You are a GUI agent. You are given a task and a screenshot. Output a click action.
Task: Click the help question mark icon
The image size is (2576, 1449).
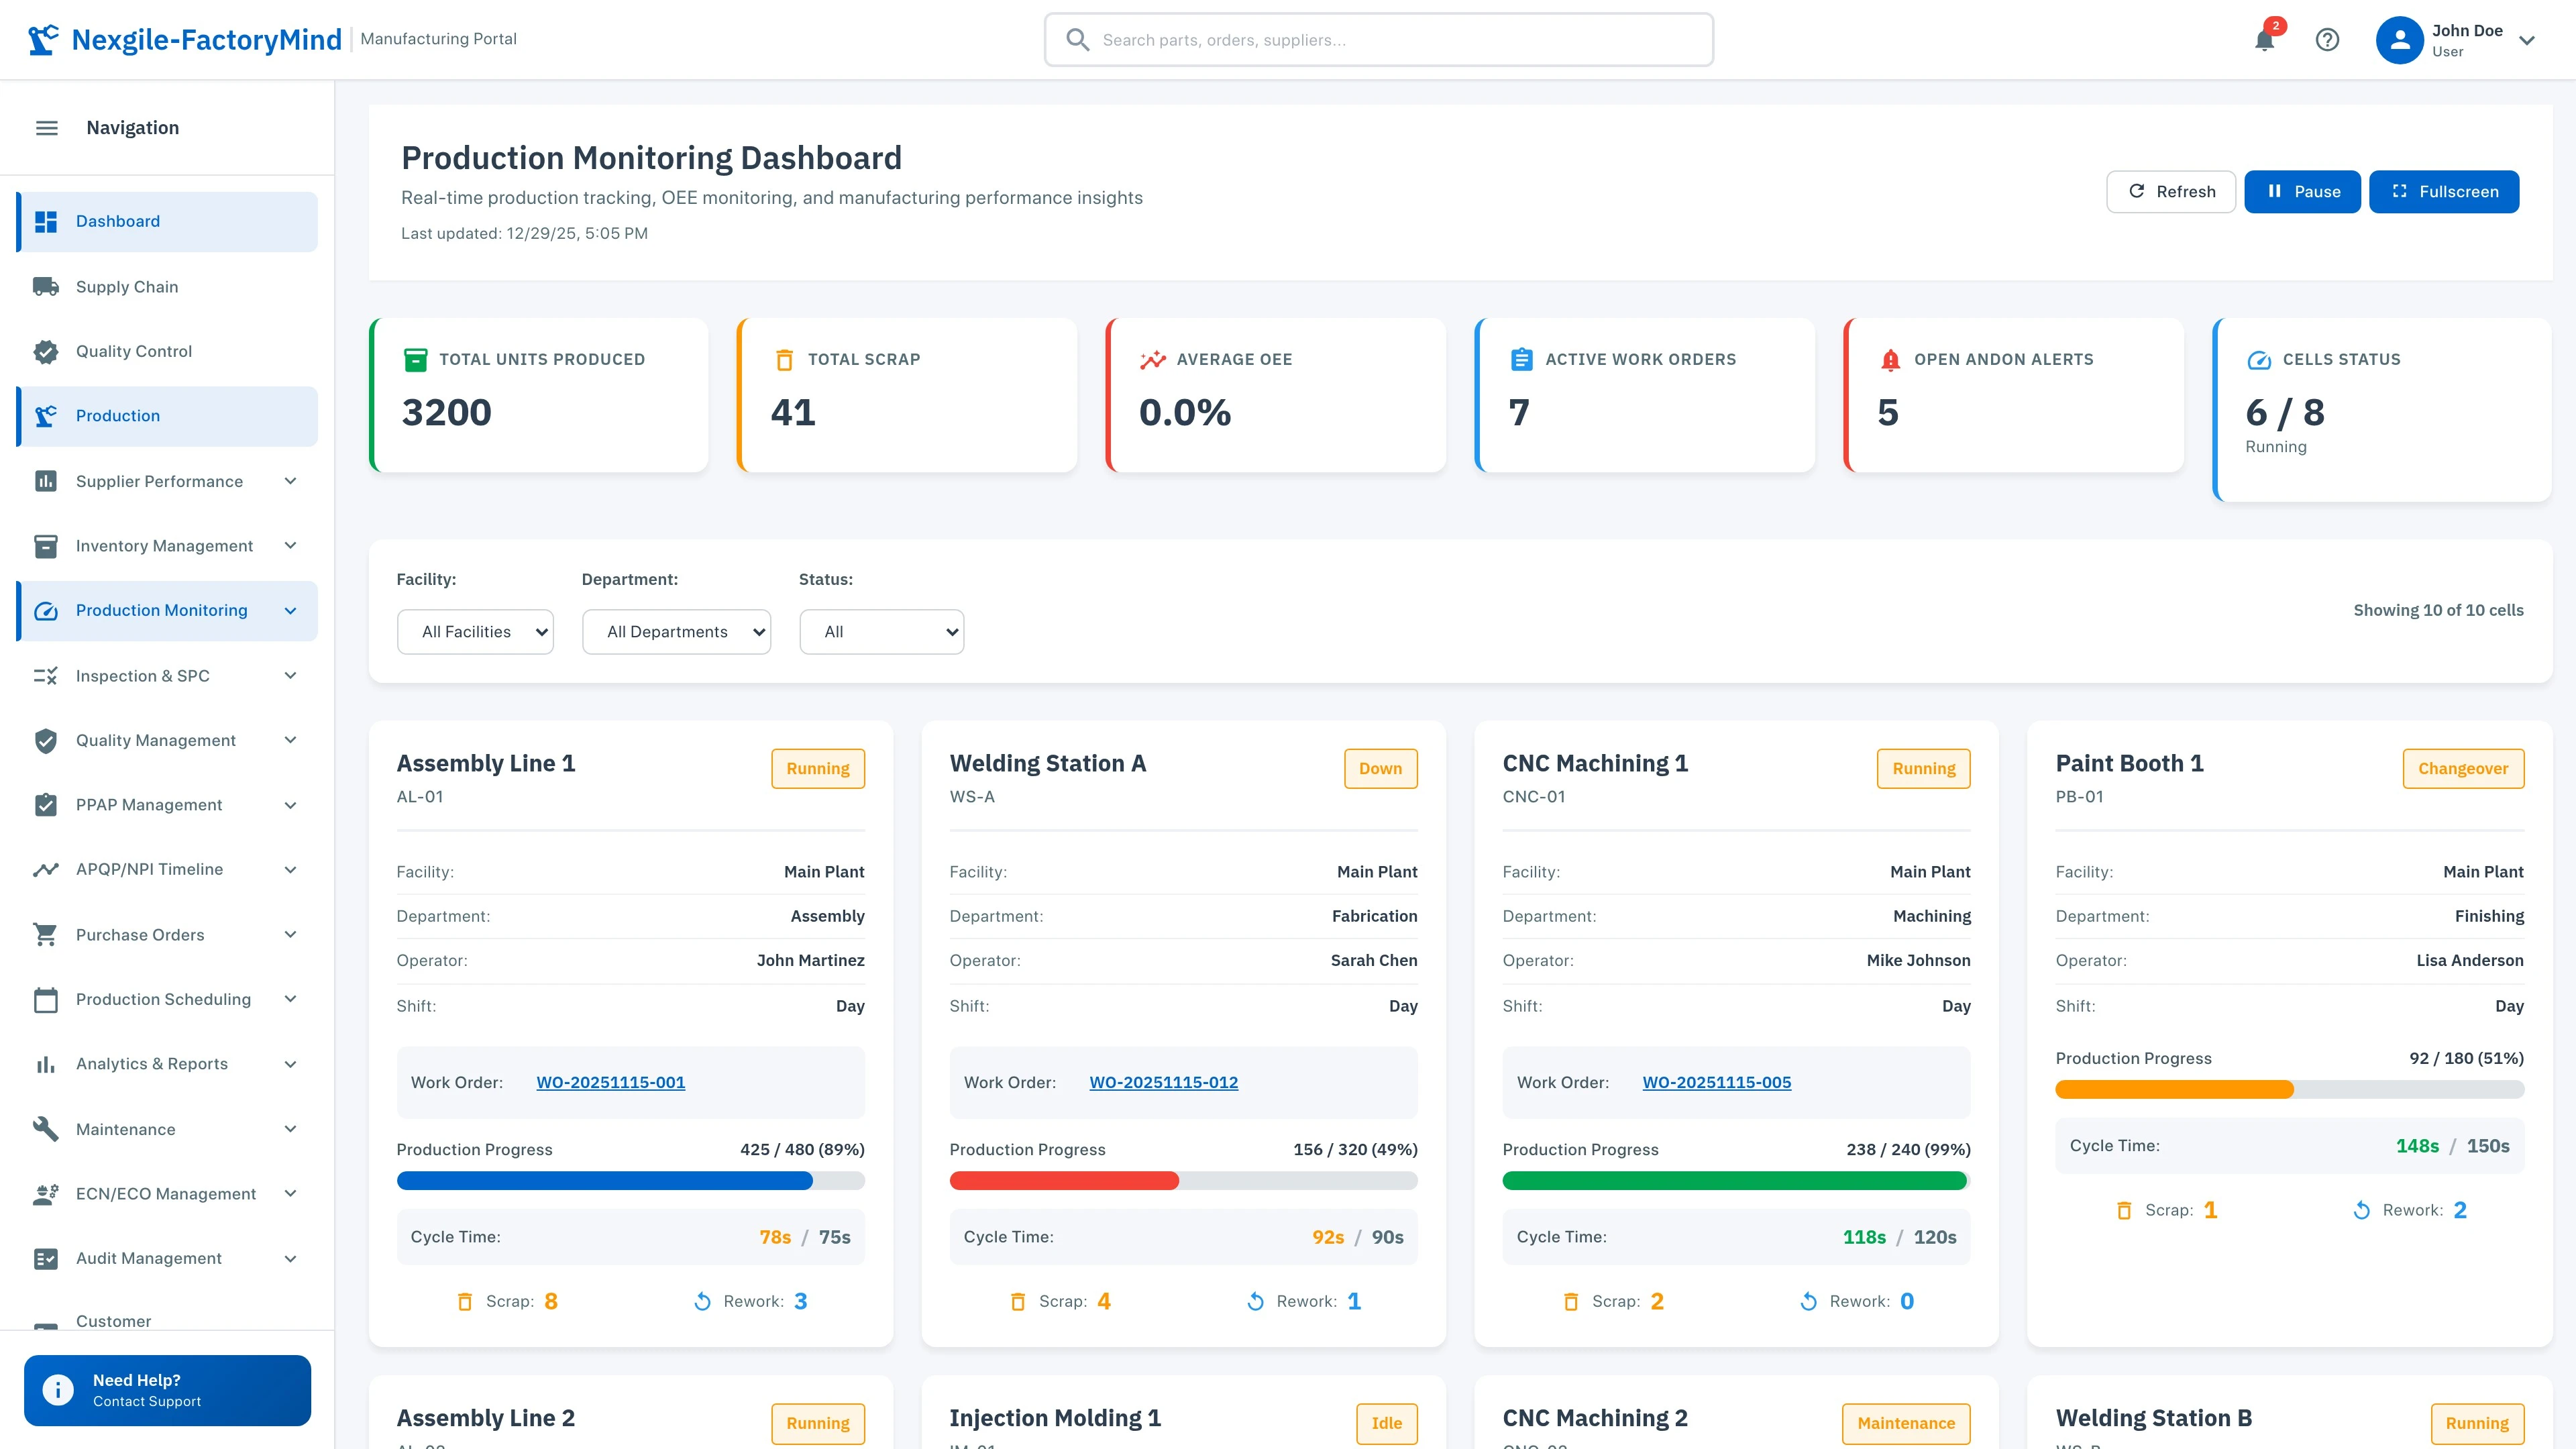(x=2327, y=40)
